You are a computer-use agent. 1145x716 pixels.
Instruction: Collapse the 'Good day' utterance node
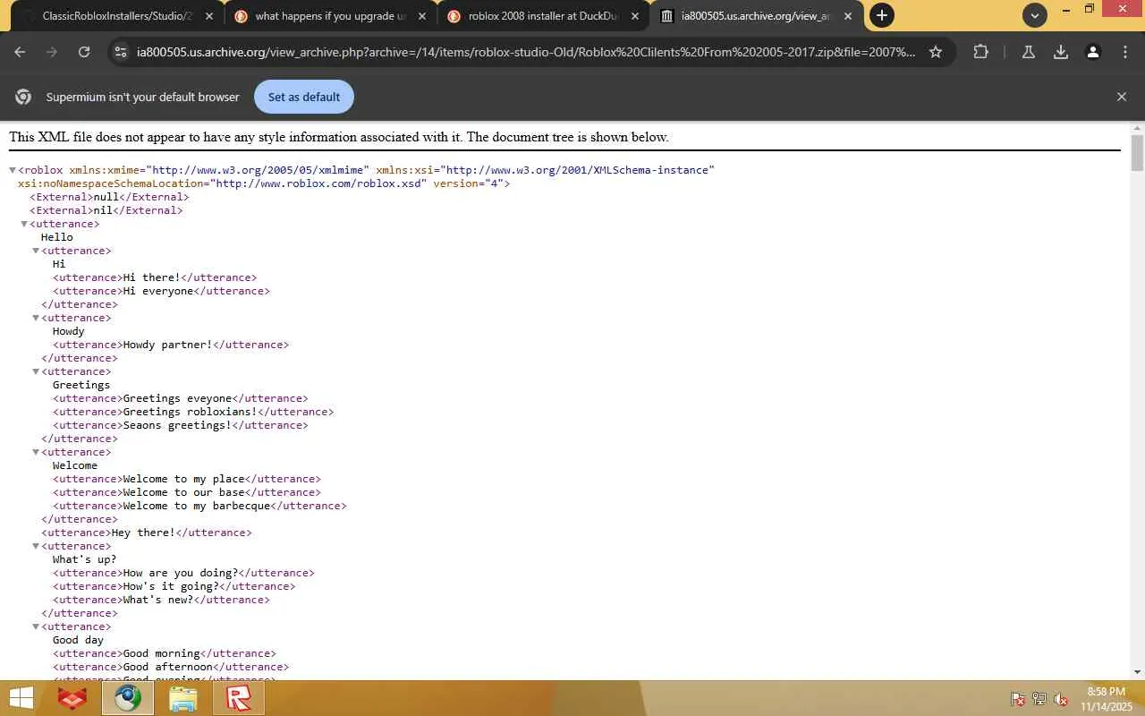point(36,626)
